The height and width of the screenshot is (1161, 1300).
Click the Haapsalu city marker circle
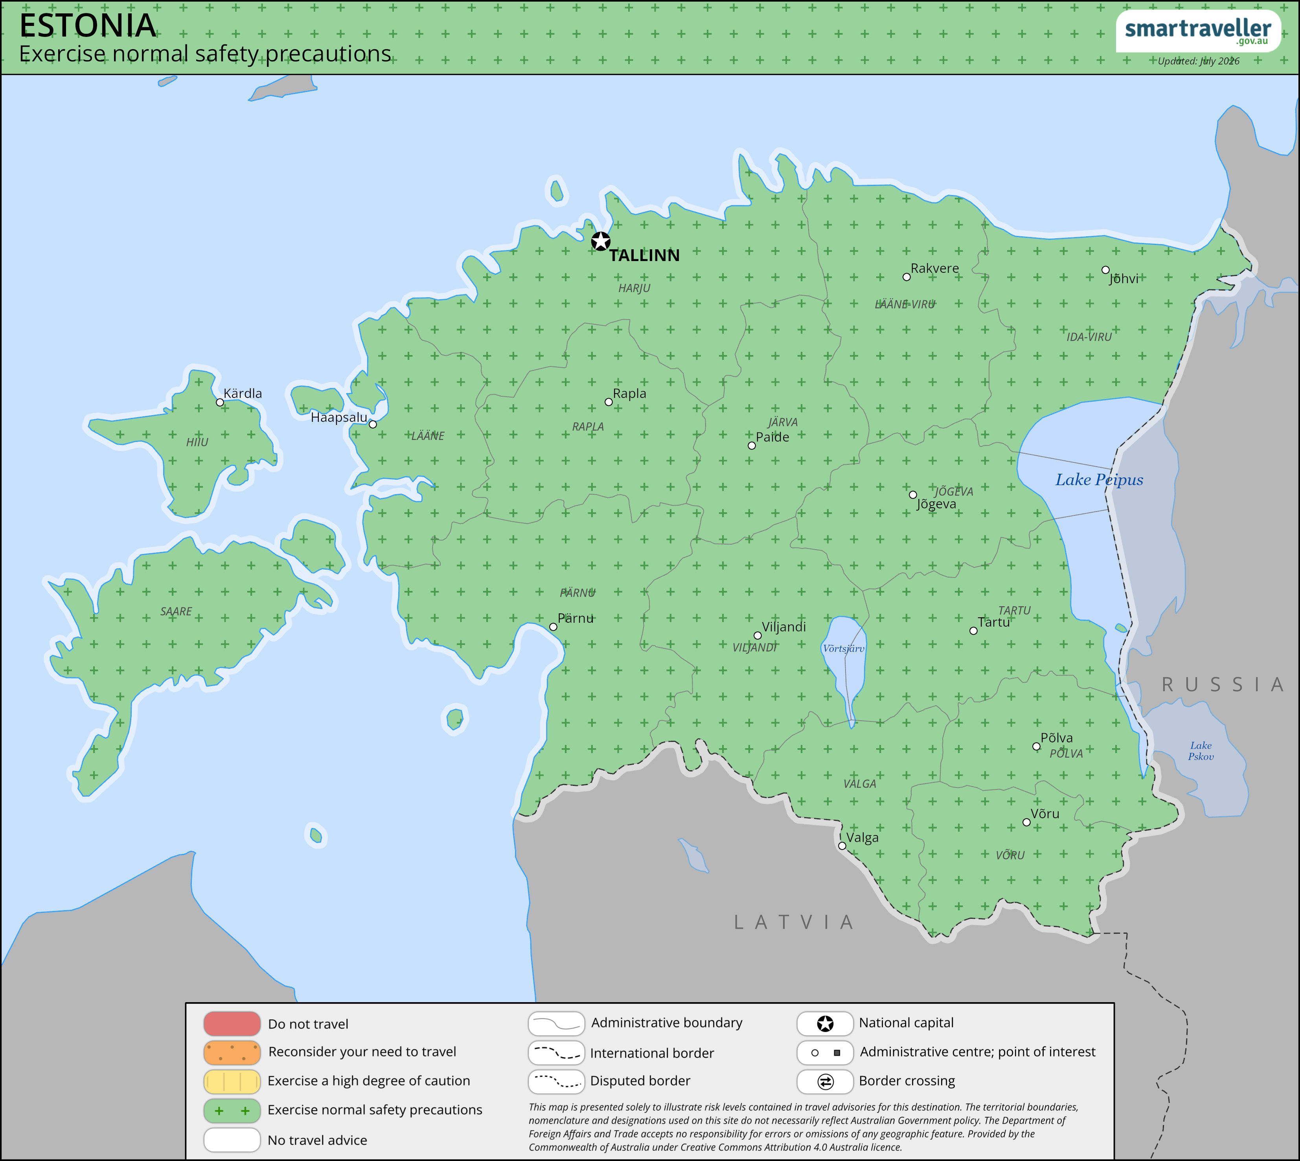pos(373,424)
